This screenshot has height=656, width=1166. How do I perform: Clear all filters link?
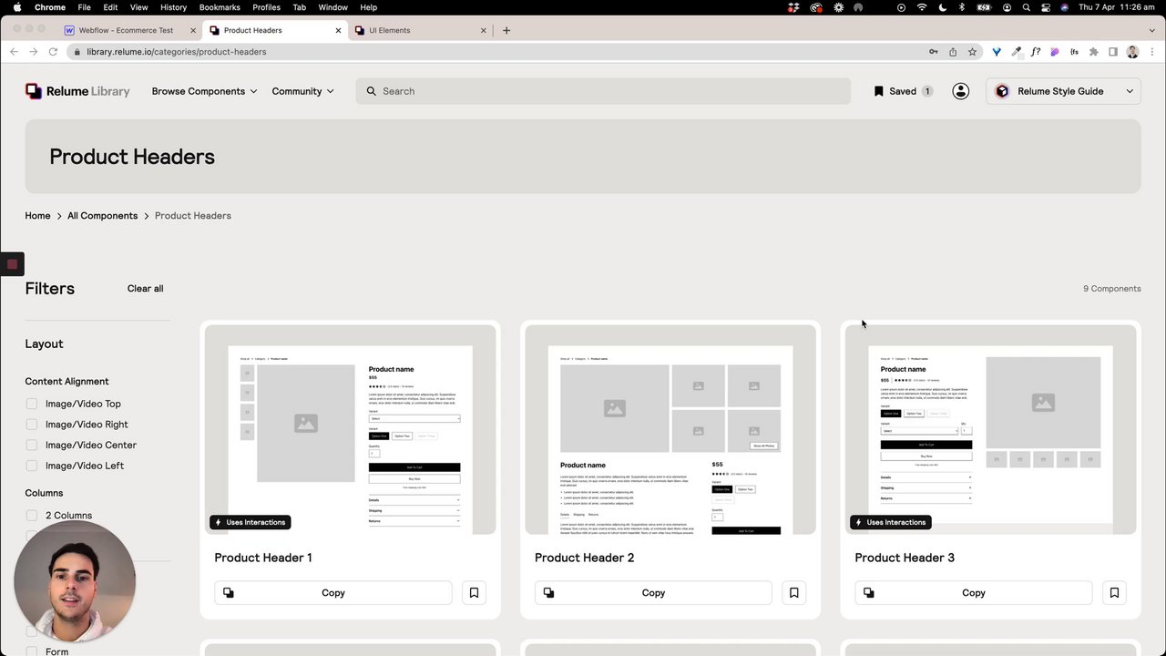tap(145, 289)
